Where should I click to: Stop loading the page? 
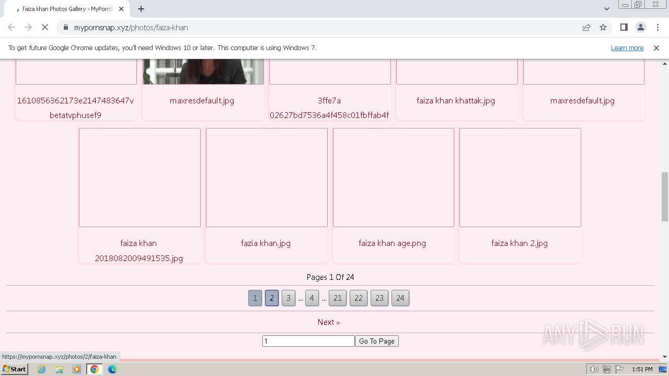click(45, 27)
